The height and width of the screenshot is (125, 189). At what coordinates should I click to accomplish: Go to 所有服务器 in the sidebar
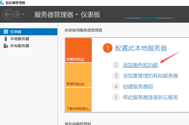(x=19, y=46)
